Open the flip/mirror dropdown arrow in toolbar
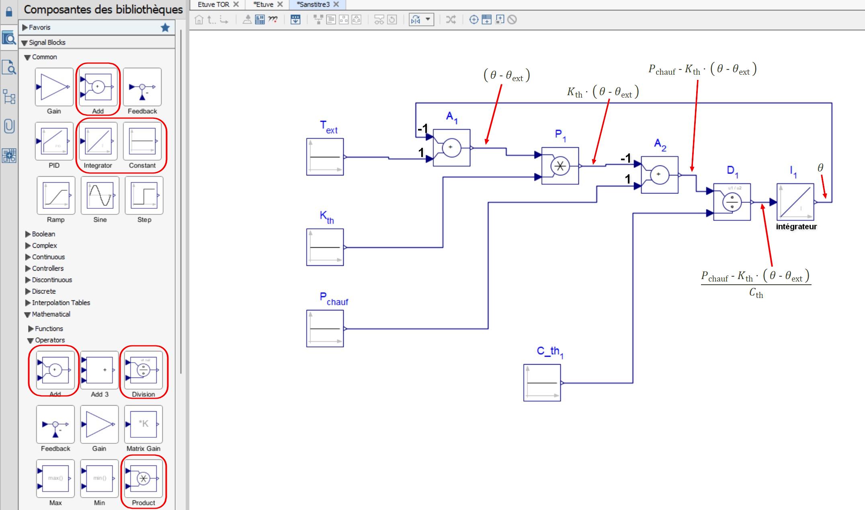 tap(428, 19)
